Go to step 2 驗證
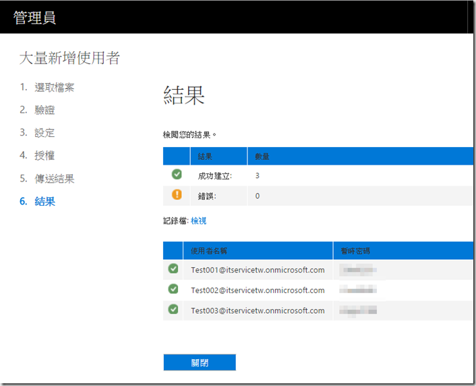Image resolution: width=476 pixels, height=386 pixels. 44,110
